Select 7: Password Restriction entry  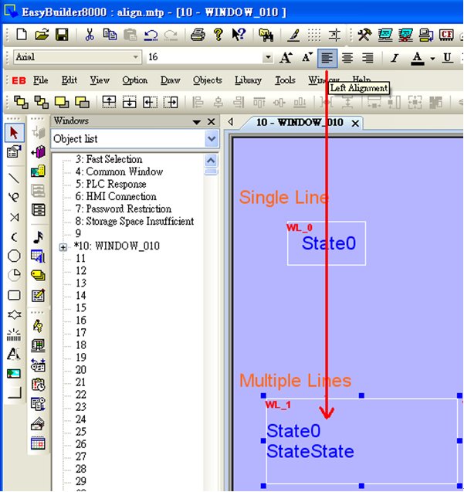[124, 209]
